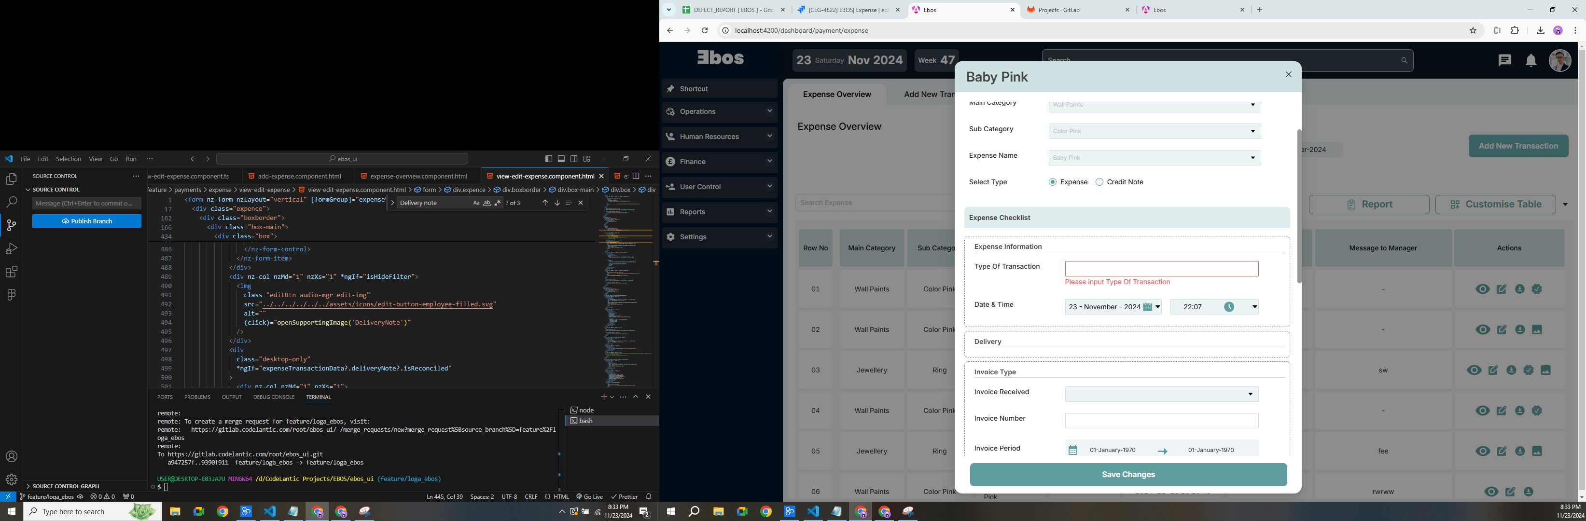Image resolution: width=1586 pixels, height=521 pixels.
Task: Split the VS Code editor right
Action: pos(636,176)
